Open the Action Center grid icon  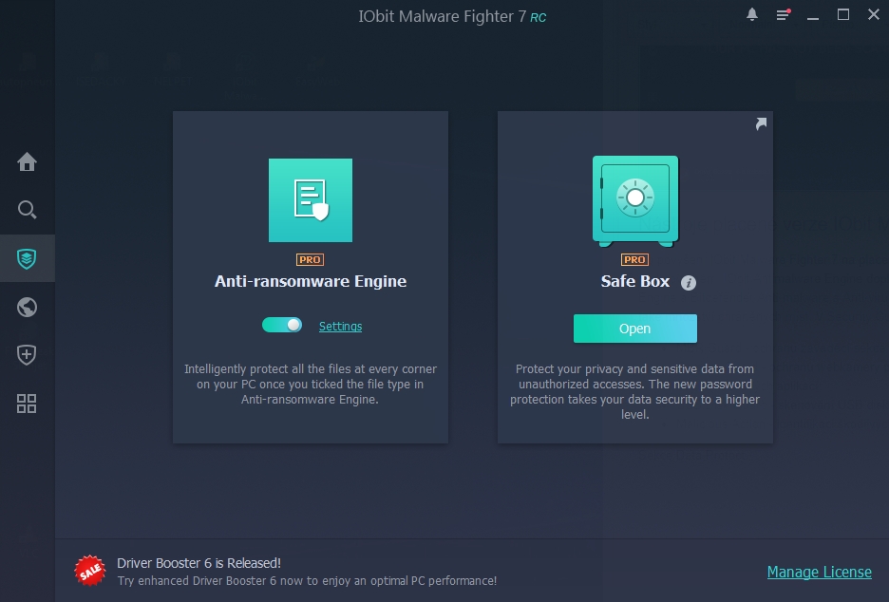tap(27, 404)
